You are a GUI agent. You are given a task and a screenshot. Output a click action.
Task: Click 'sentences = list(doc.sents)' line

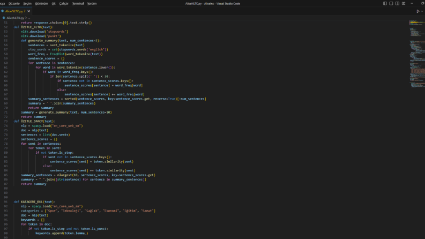(45, 135)
